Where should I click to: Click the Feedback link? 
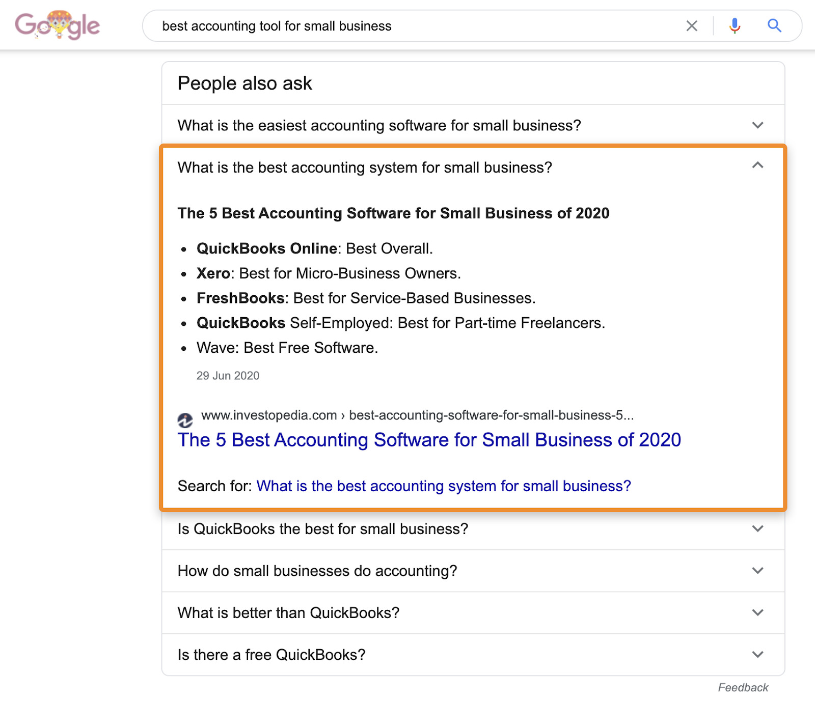click(743, 688)
